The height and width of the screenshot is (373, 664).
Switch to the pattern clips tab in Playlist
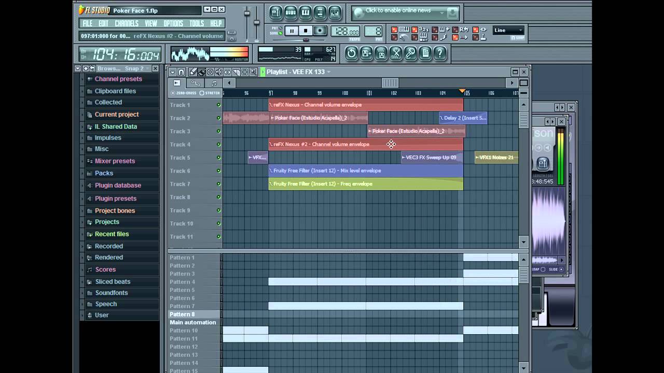[214, 83]
